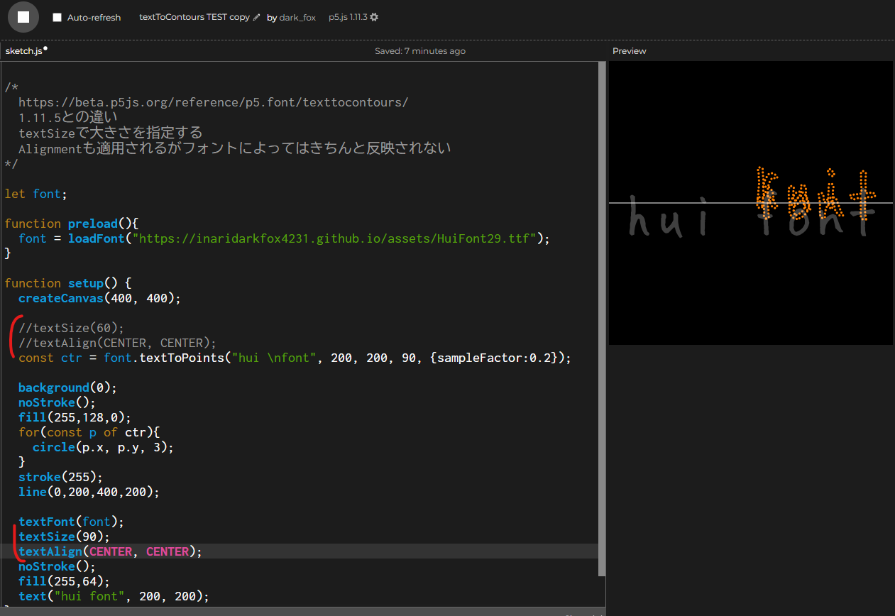Click the commented //textAlign(CENTER, CENTER); line

117,343
